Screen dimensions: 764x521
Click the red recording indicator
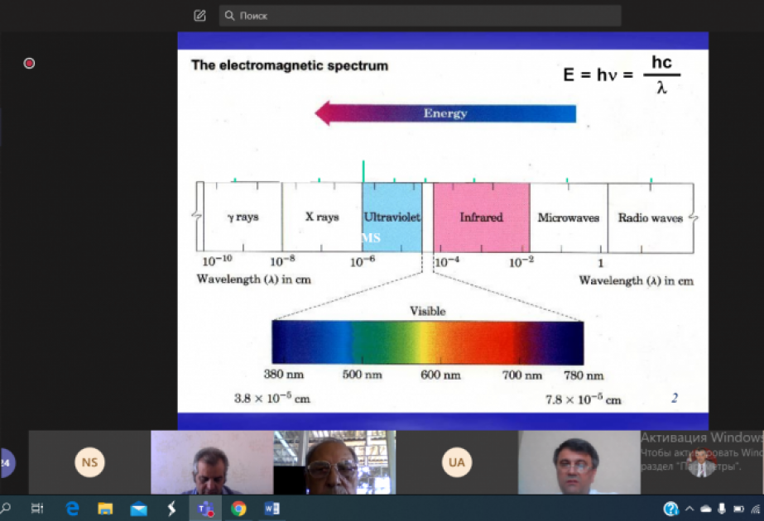[29, 64]
